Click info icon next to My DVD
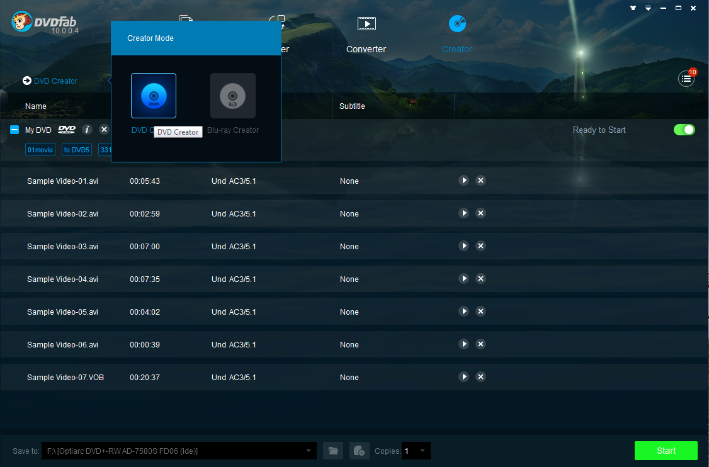709x467 pixels. click(x=87, y=130)
